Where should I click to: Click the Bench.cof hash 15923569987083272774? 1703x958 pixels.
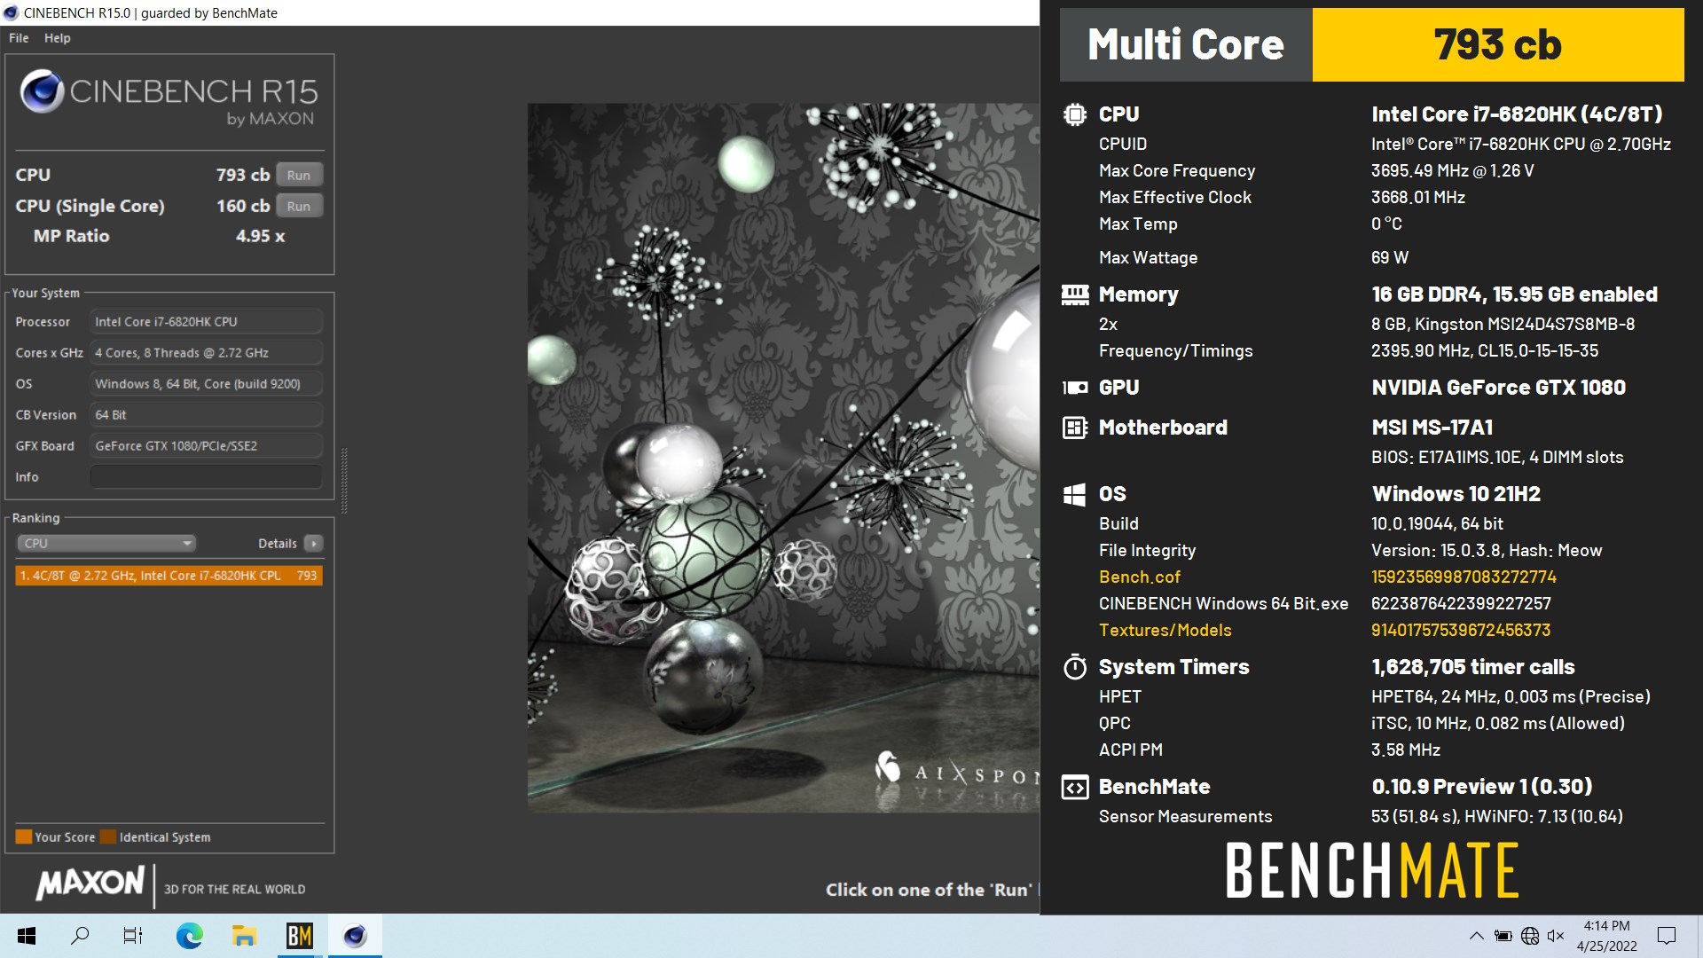pyautogui.click(x=1464, y=577)
